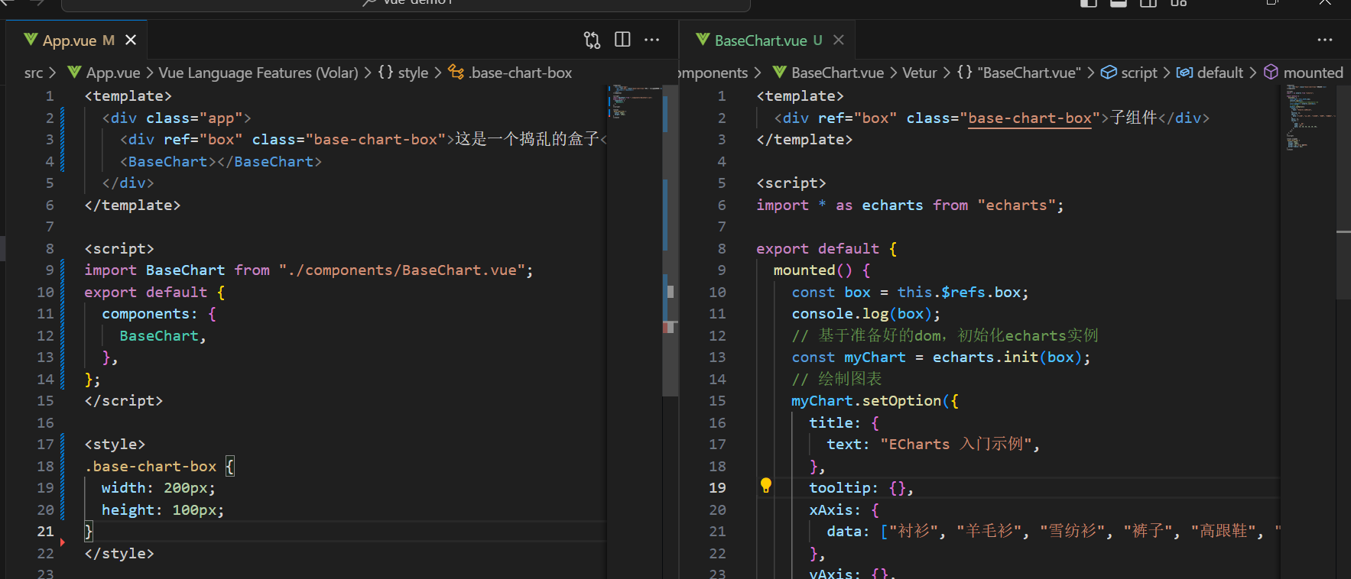Image resolution: width=1351 pixels, height=579 pixels.
Task: Click "myChart.setOption({" line
Action: click(x=875, y=401)
